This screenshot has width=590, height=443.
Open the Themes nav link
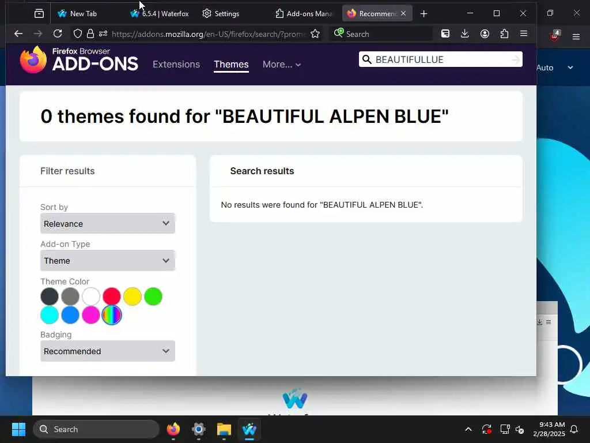click(231, 64)
